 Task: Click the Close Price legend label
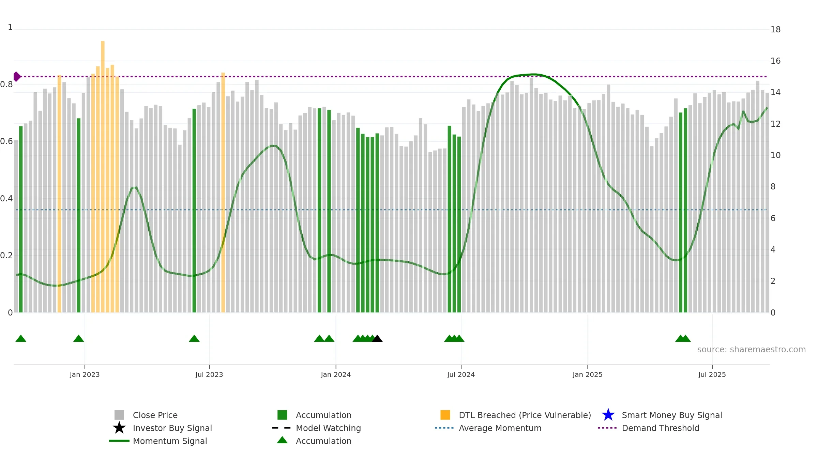(x=155, y=415)
